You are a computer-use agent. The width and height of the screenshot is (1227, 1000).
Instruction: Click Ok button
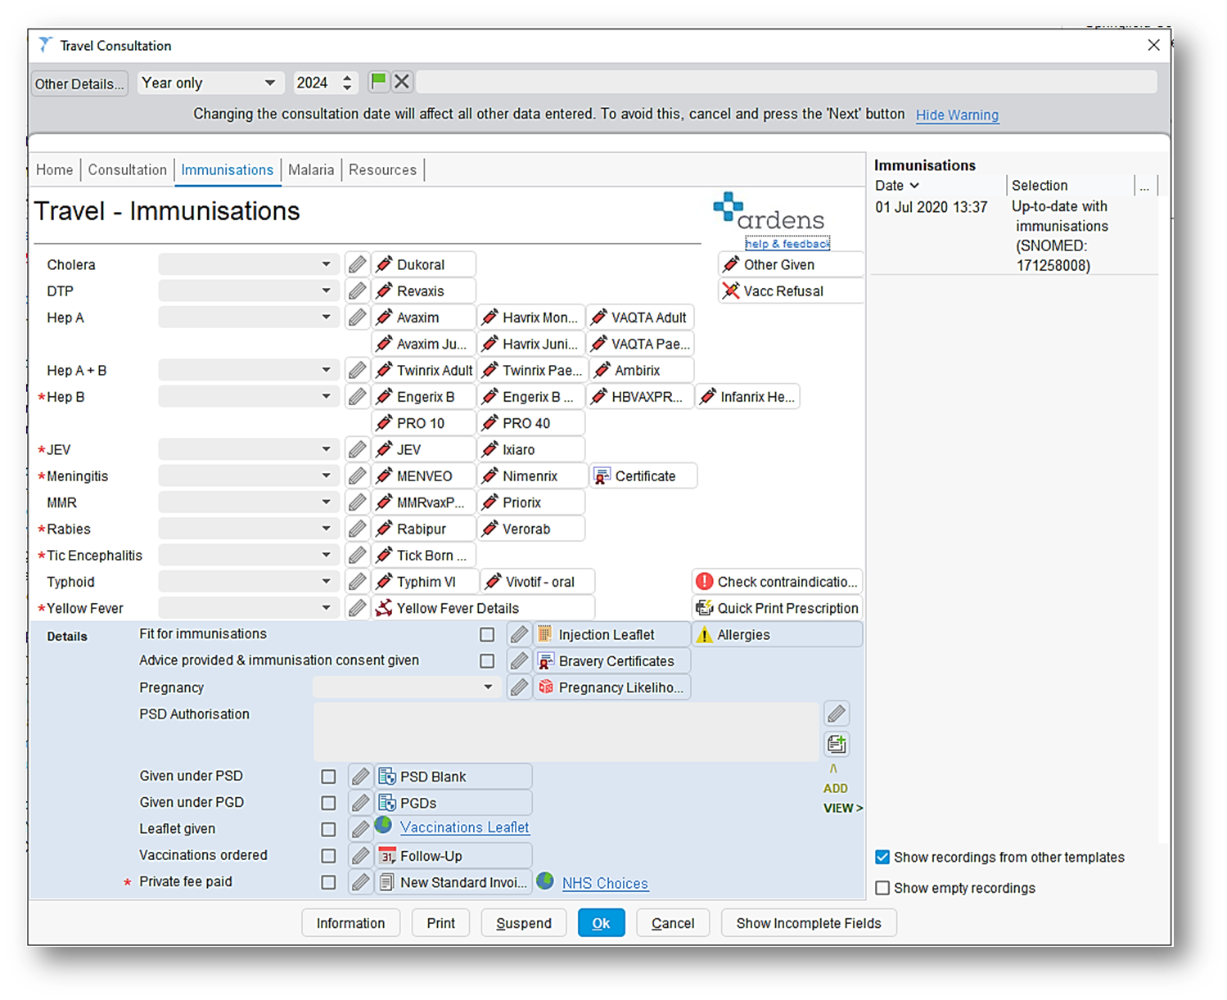pyautogui.click(x=601, y=923)
